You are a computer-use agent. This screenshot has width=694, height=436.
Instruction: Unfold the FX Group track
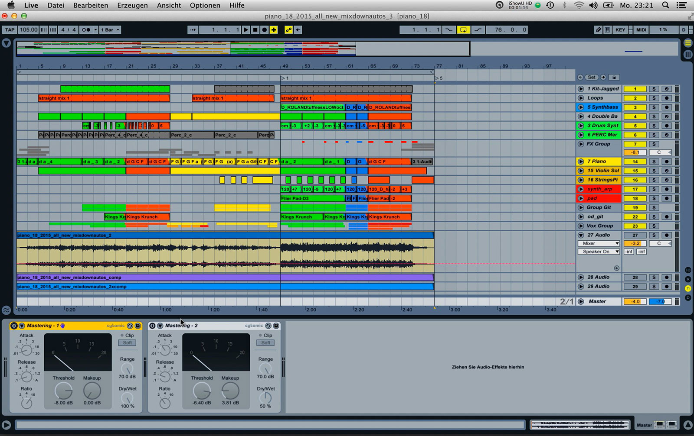tap(581, 144)
